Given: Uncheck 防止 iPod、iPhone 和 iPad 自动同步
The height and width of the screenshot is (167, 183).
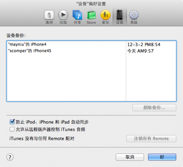Looking at the screenshot, I should [12, 122].
